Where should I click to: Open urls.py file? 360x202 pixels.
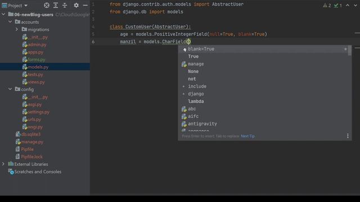click(x=34, y=120)
